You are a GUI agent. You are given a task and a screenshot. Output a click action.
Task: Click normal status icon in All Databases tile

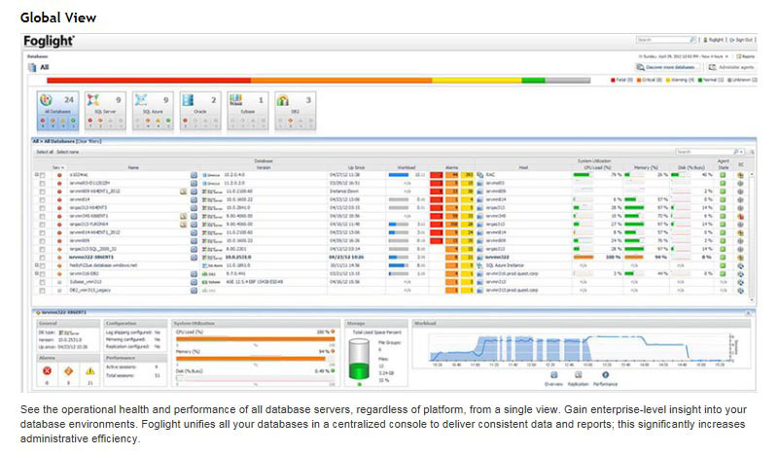click(73, 121)
